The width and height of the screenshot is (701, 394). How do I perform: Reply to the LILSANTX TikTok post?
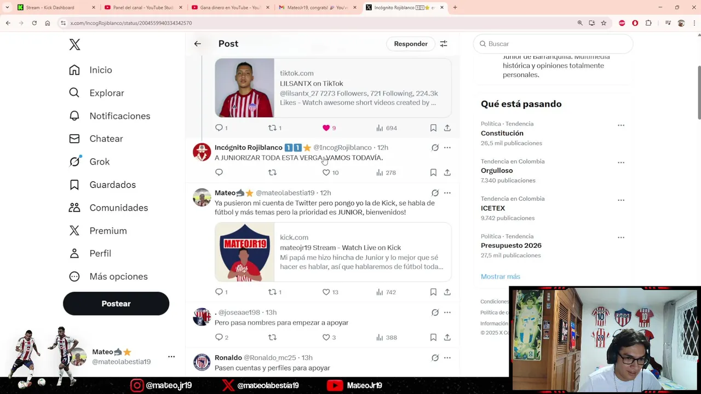[x=219, y=128]
